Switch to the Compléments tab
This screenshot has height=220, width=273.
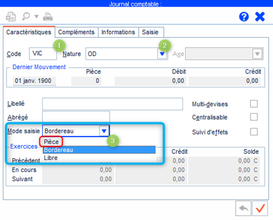76,32
